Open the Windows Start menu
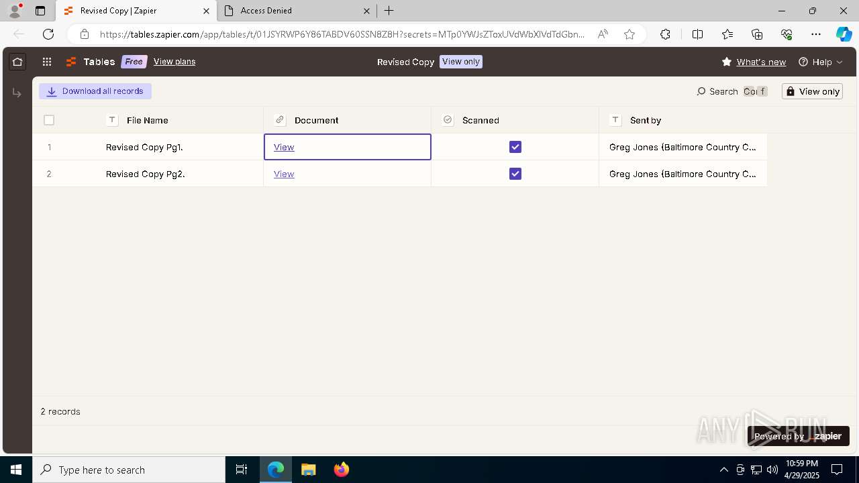Image resolution: width=859 pixels, height=483 pixels. (x=16, y=470)
